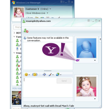Open the MSN Video link in main window
Viewport: 109px width, 109px height.
(17, 88)
